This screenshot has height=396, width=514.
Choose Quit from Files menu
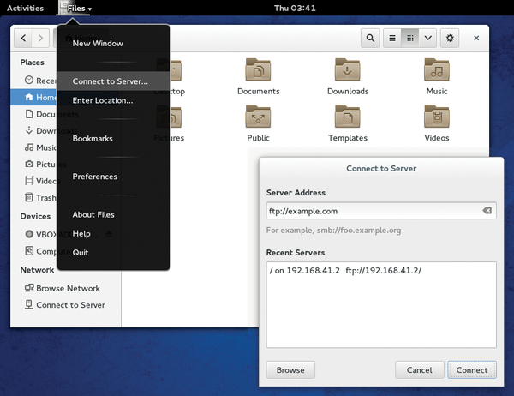[x=113, y=253]
